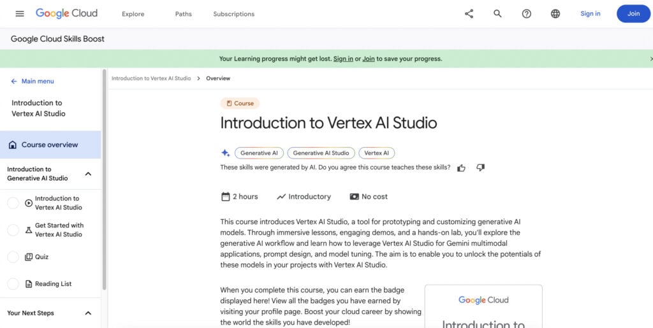Click the Sign in link in header
The height and width of the screenshot is (328, 653).
click(590, 14)
